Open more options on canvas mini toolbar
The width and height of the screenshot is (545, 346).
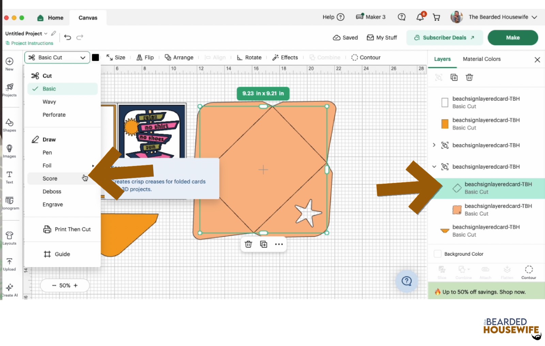pos(279,244)
